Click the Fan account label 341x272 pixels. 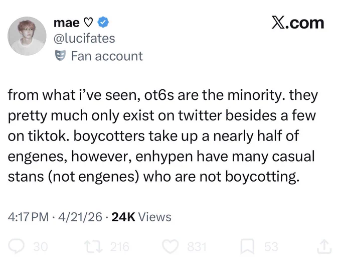107,56
